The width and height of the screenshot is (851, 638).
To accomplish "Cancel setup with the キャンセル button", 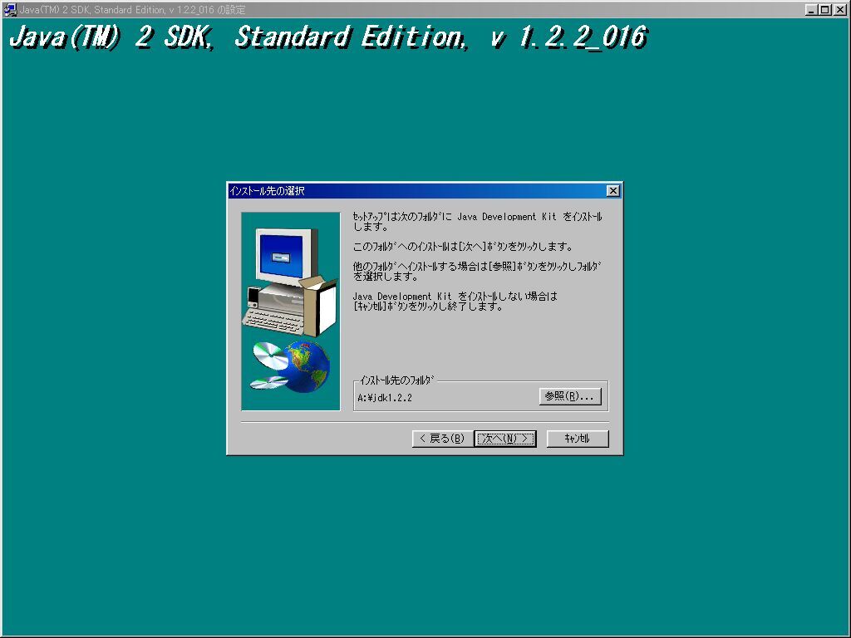I will tap(578, 439).
